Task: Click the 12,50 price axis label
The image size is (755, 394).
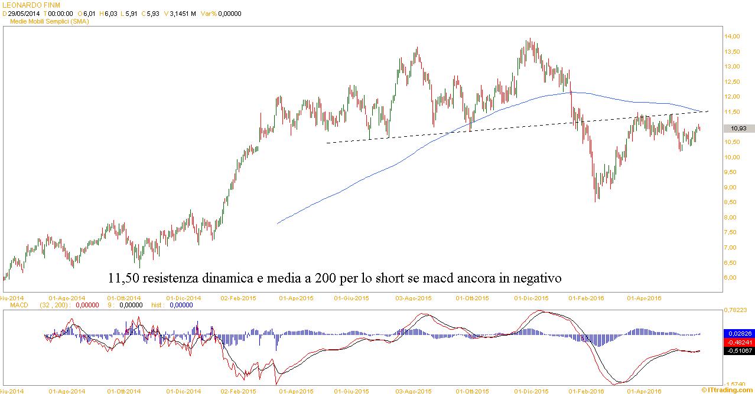Action: 732,82
